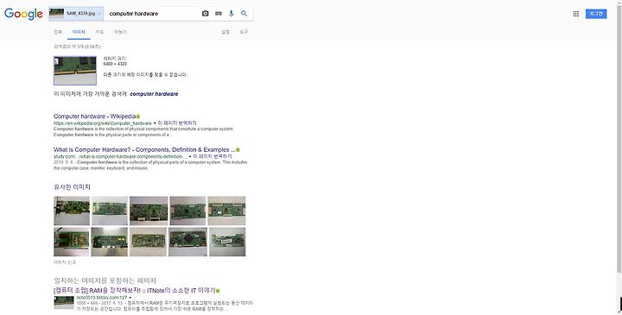This screenshot has height=315, width=622.
Task: Translate the study.com result page
Action: [x=213, y=156]
